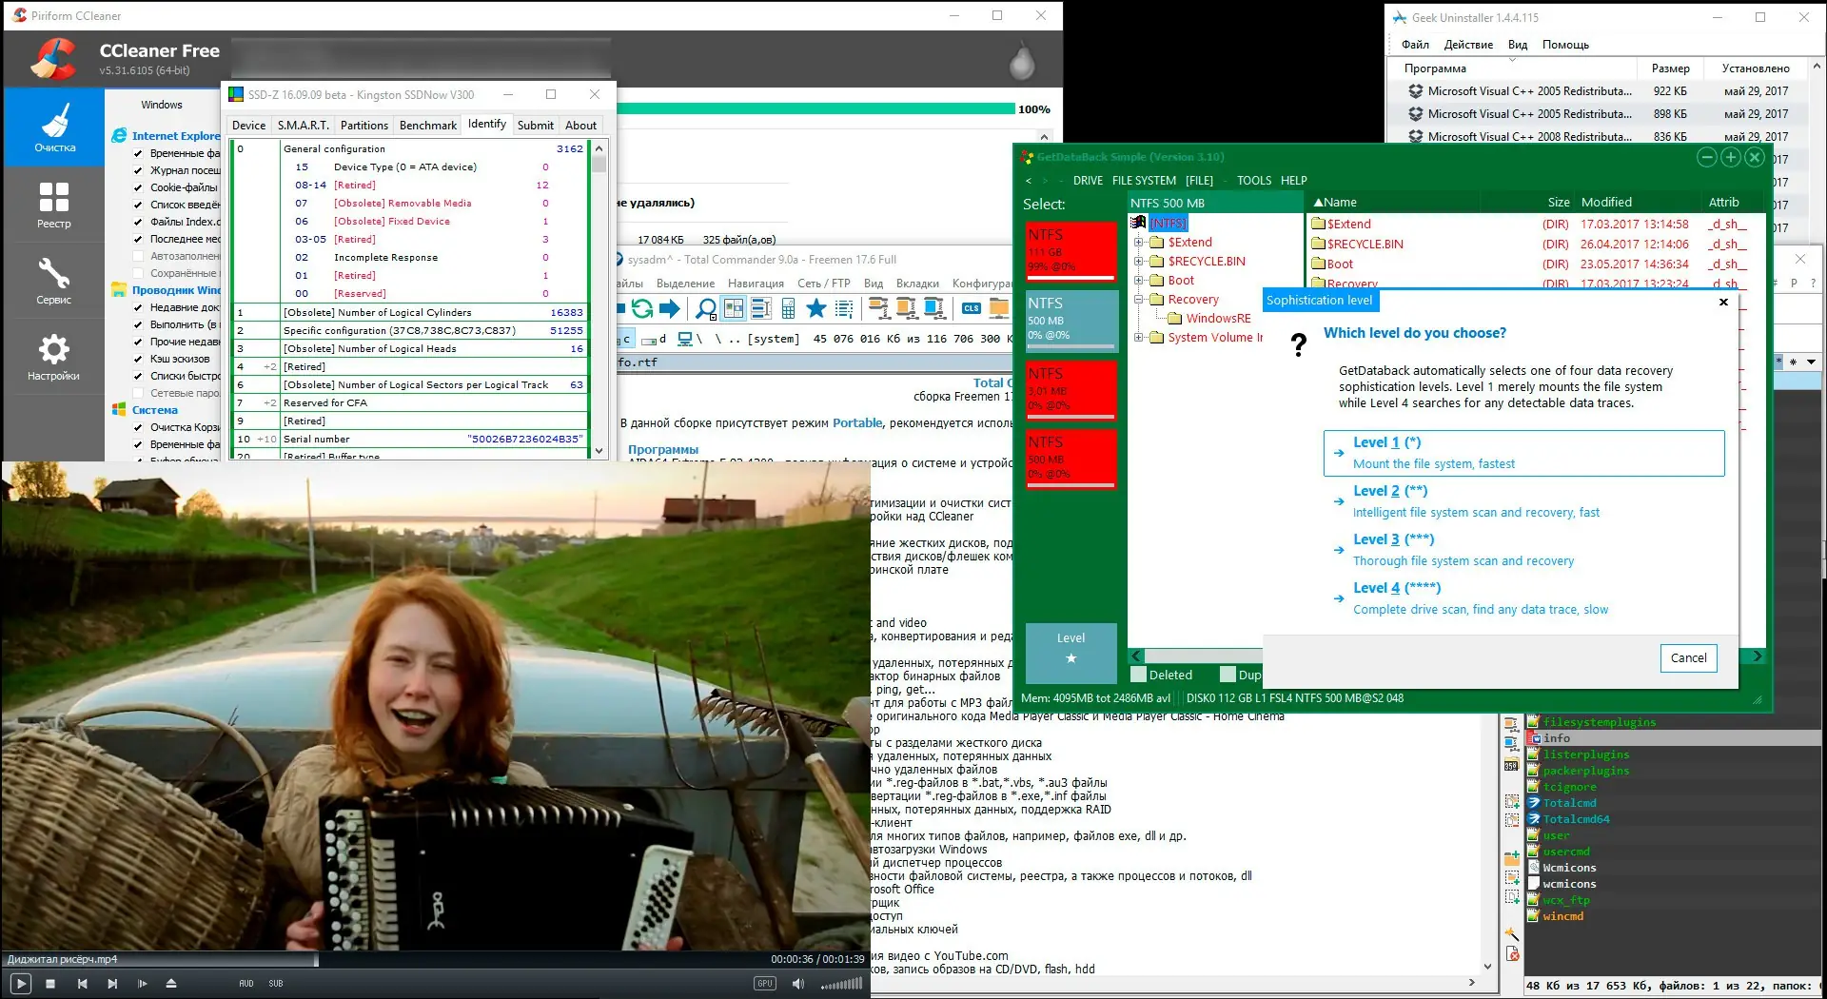Open the favorites star in Total Commander toolbar
Screen dimensions: 1827x999
[816, 308]
